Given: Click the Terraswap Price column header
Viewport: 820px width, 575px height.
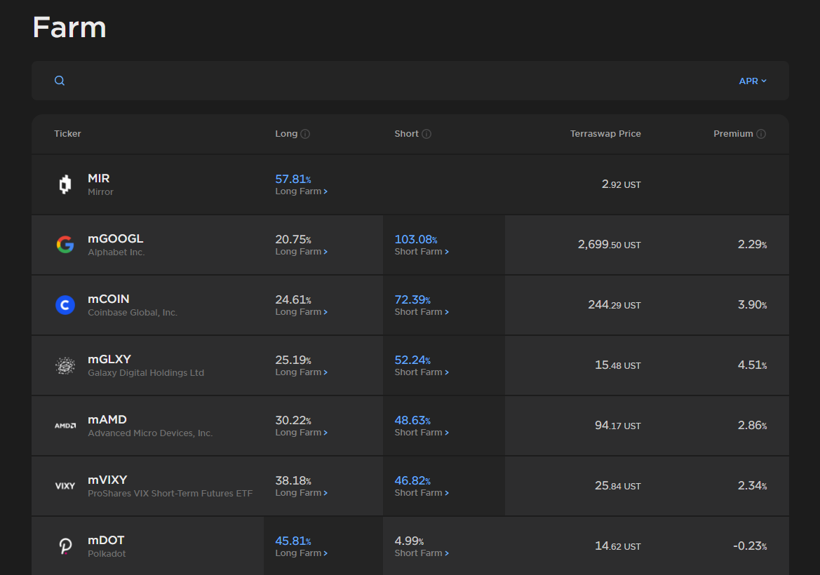Looking at the screenshot, I should click(605, 134).
